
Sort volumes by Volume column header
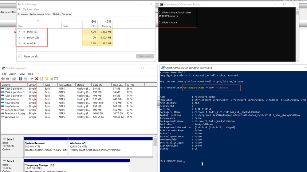pyautogui.click(x=14, y=85)
